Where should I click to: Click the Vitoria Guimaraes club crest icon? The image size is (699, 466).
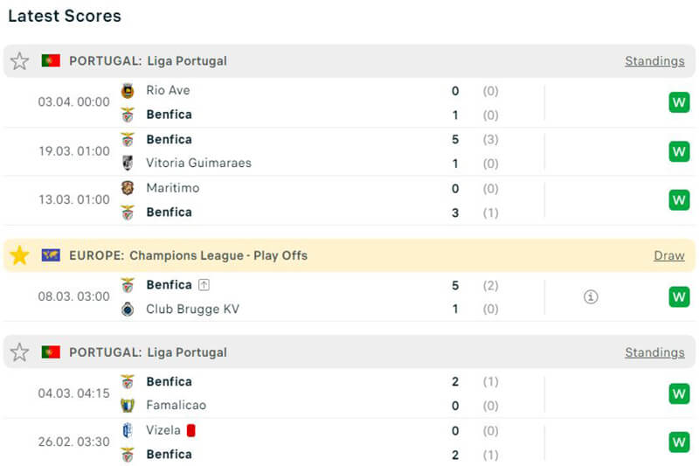[x=128, y=163]
